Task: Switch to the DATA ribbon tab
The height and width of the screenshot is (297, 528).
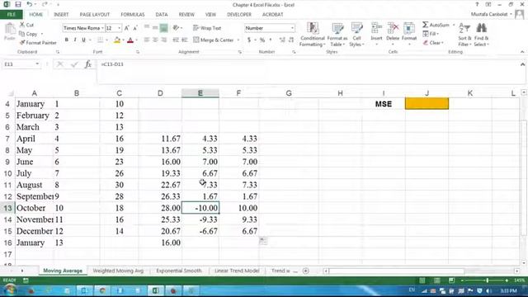Action: tap(162, 15)
